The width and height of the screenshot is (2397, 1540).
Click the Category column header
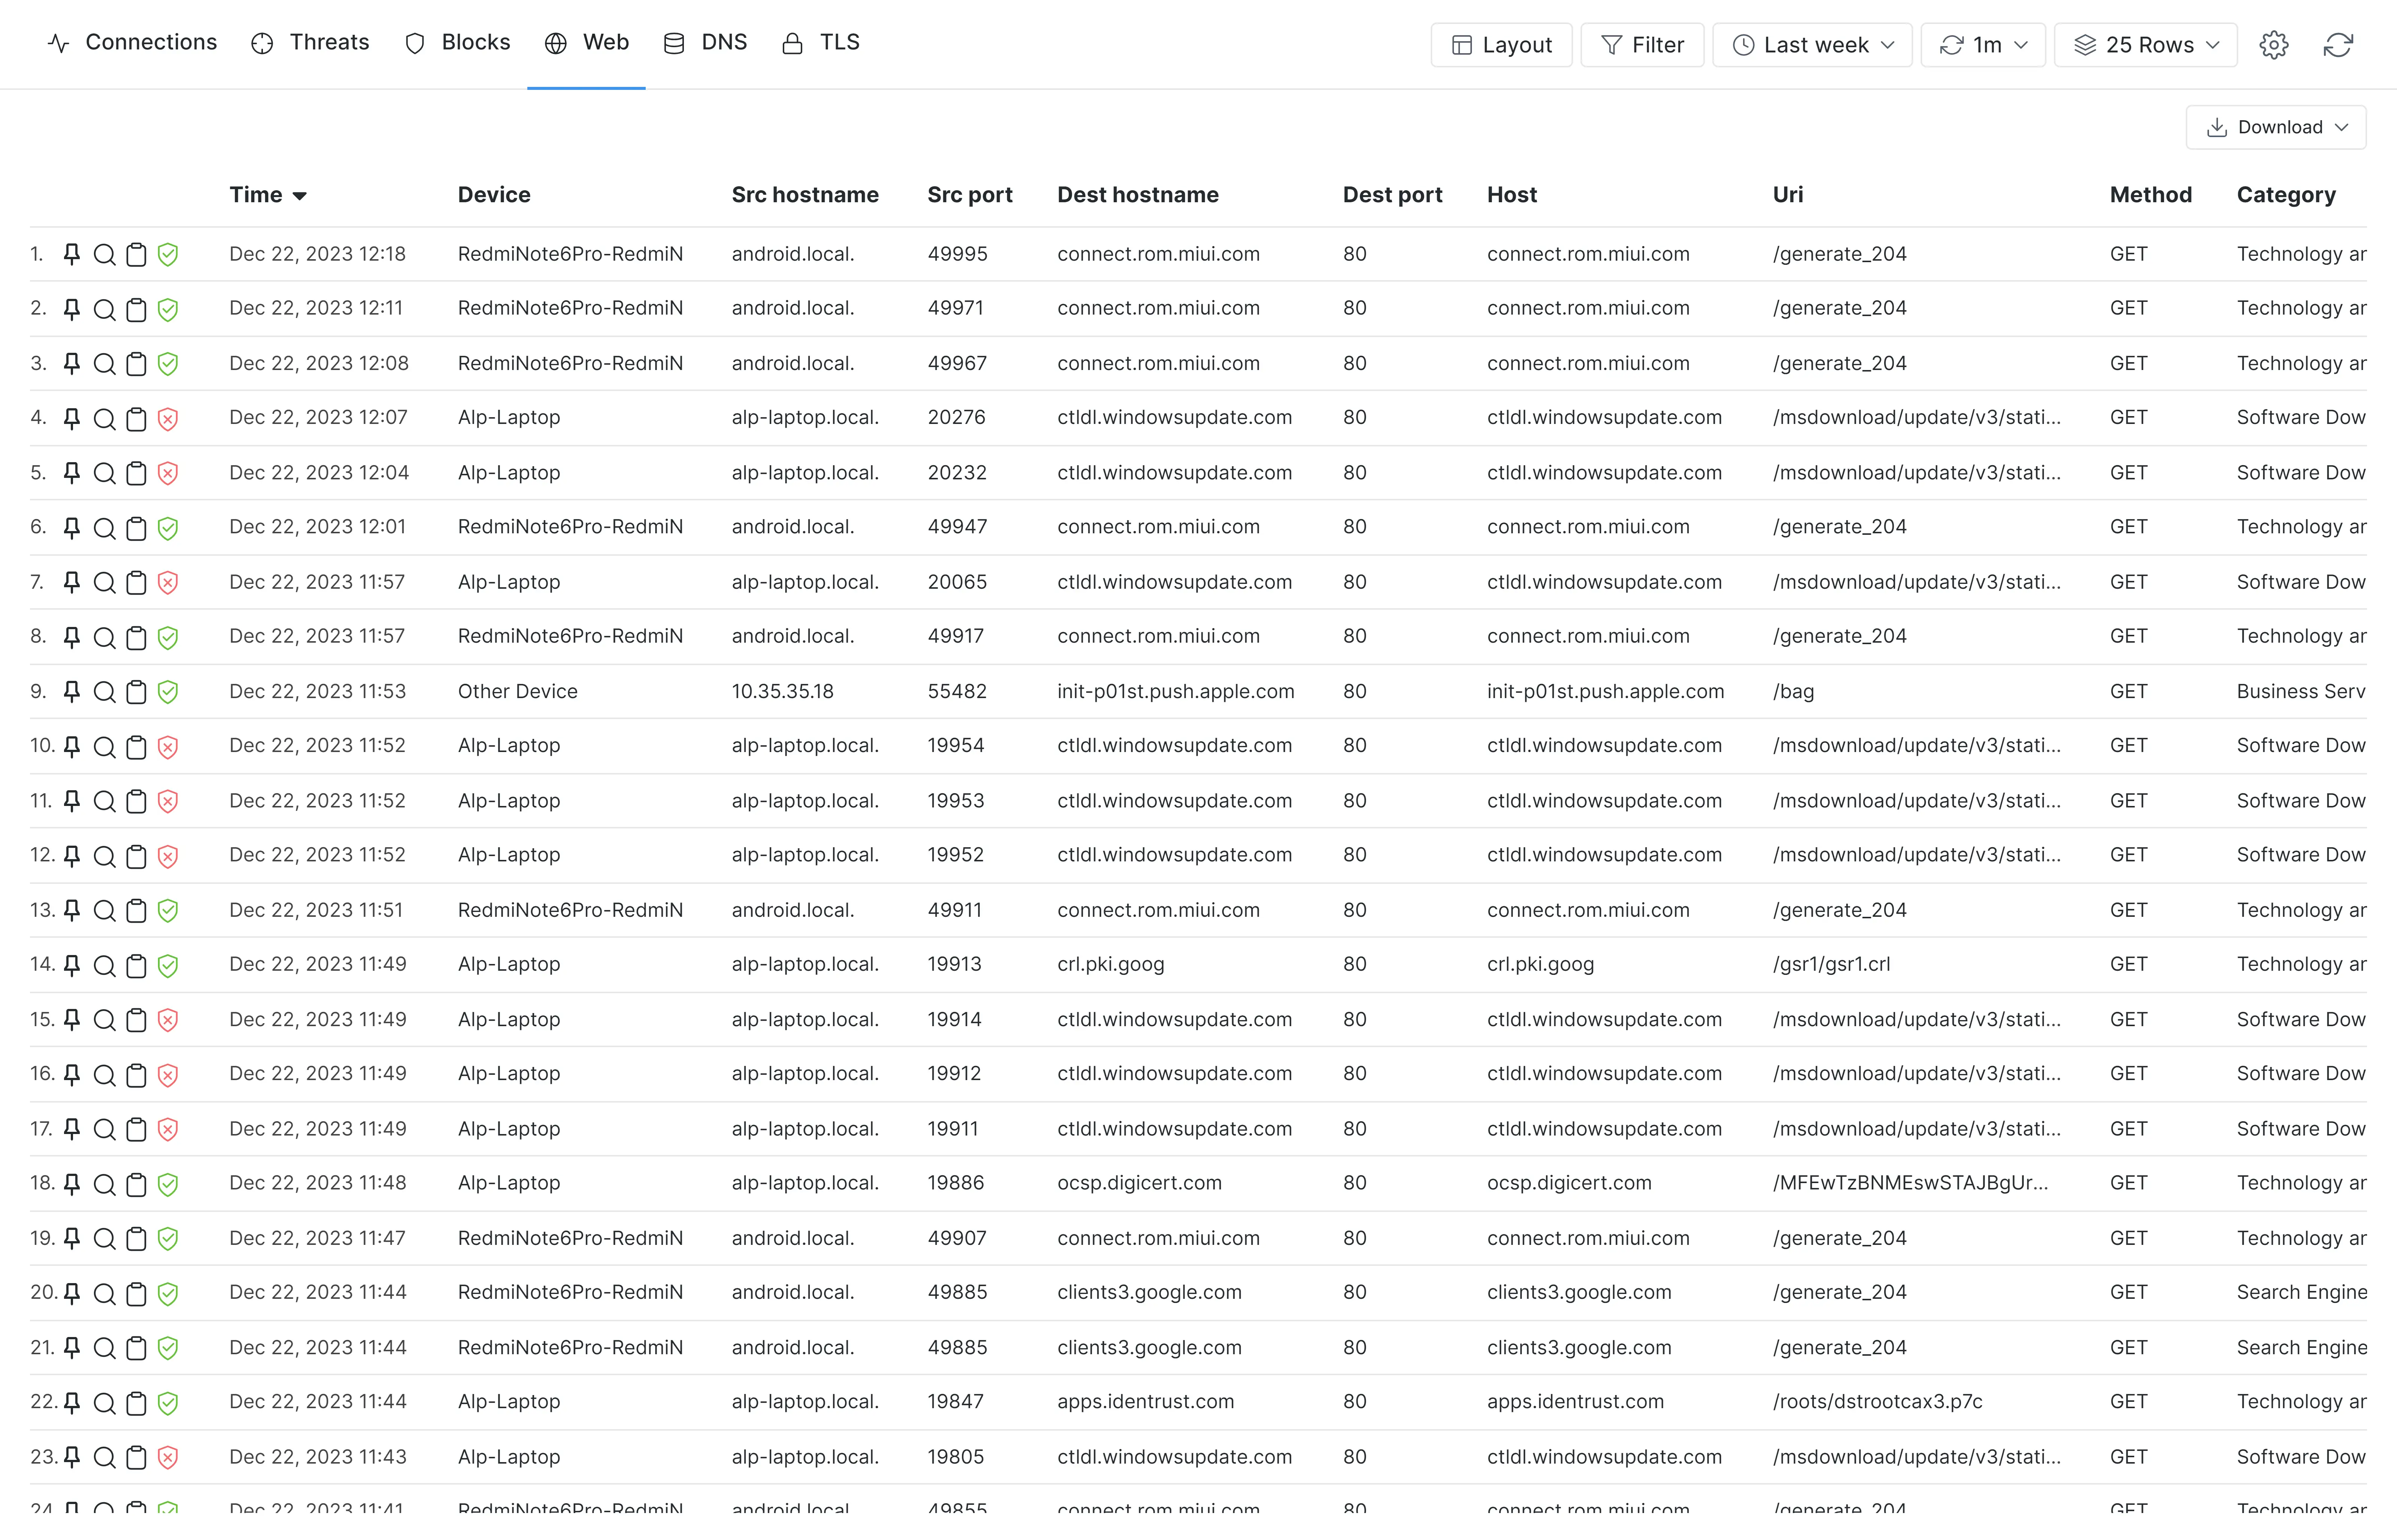2286,195
